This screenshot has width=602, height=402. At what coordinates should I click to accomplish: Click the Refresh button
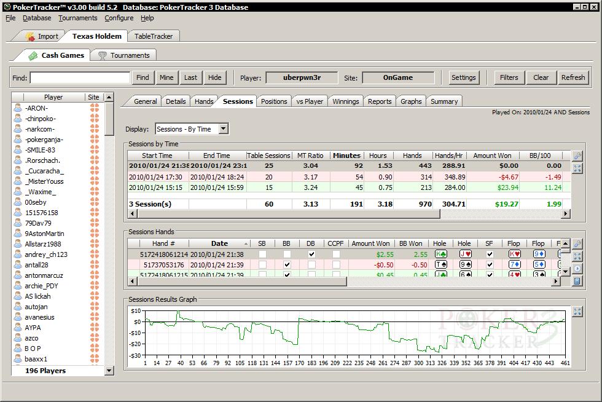tap(573, 77)
